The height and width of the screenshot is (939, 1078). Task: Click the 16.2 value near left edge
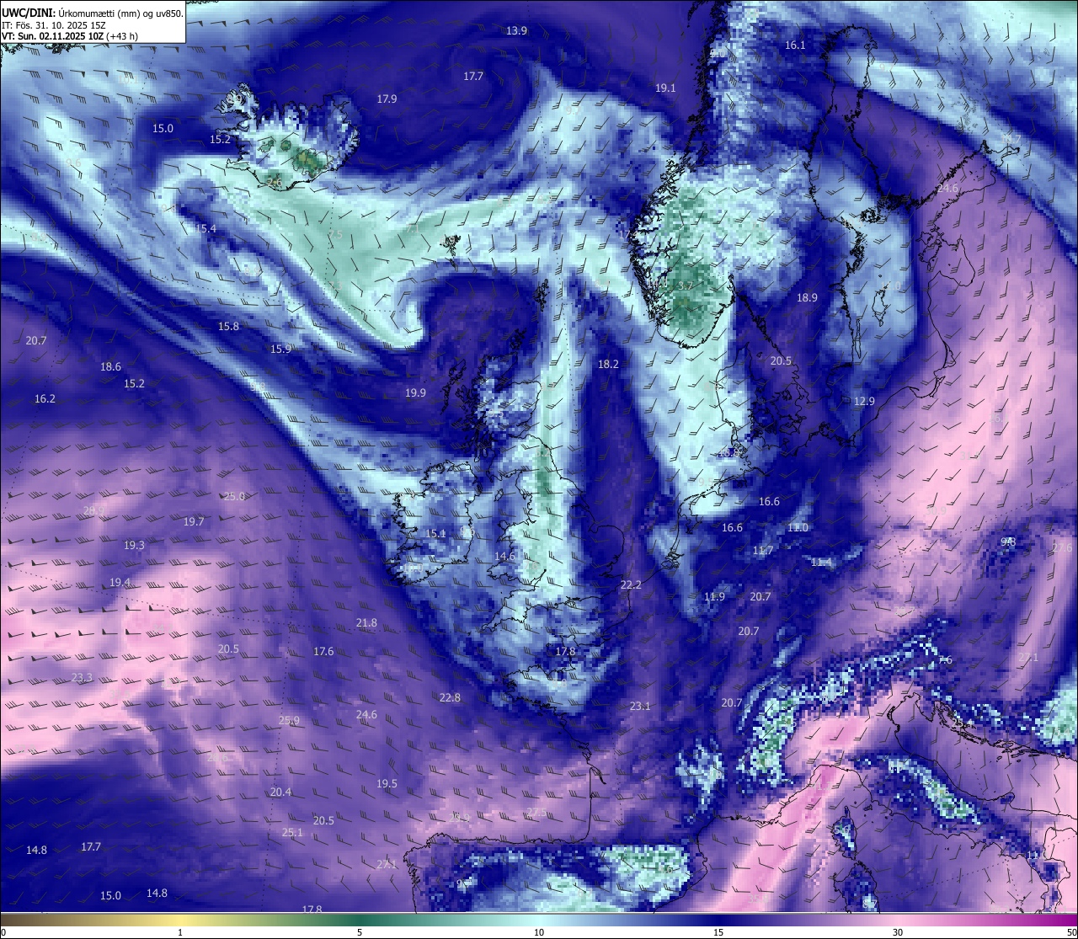point(45,398)
